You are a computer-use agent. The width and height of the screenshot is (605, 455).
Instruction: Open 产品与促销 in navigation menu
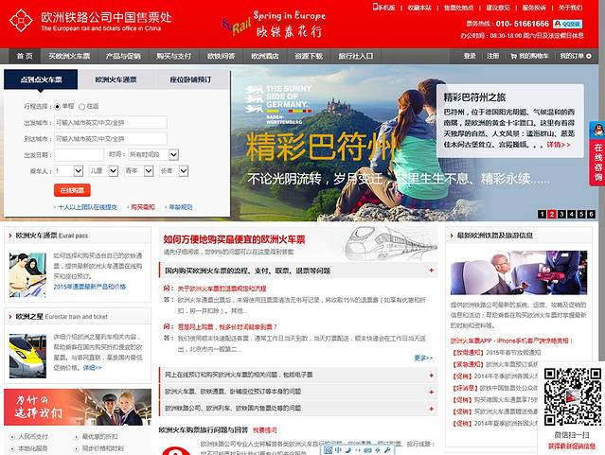(123, 56)
